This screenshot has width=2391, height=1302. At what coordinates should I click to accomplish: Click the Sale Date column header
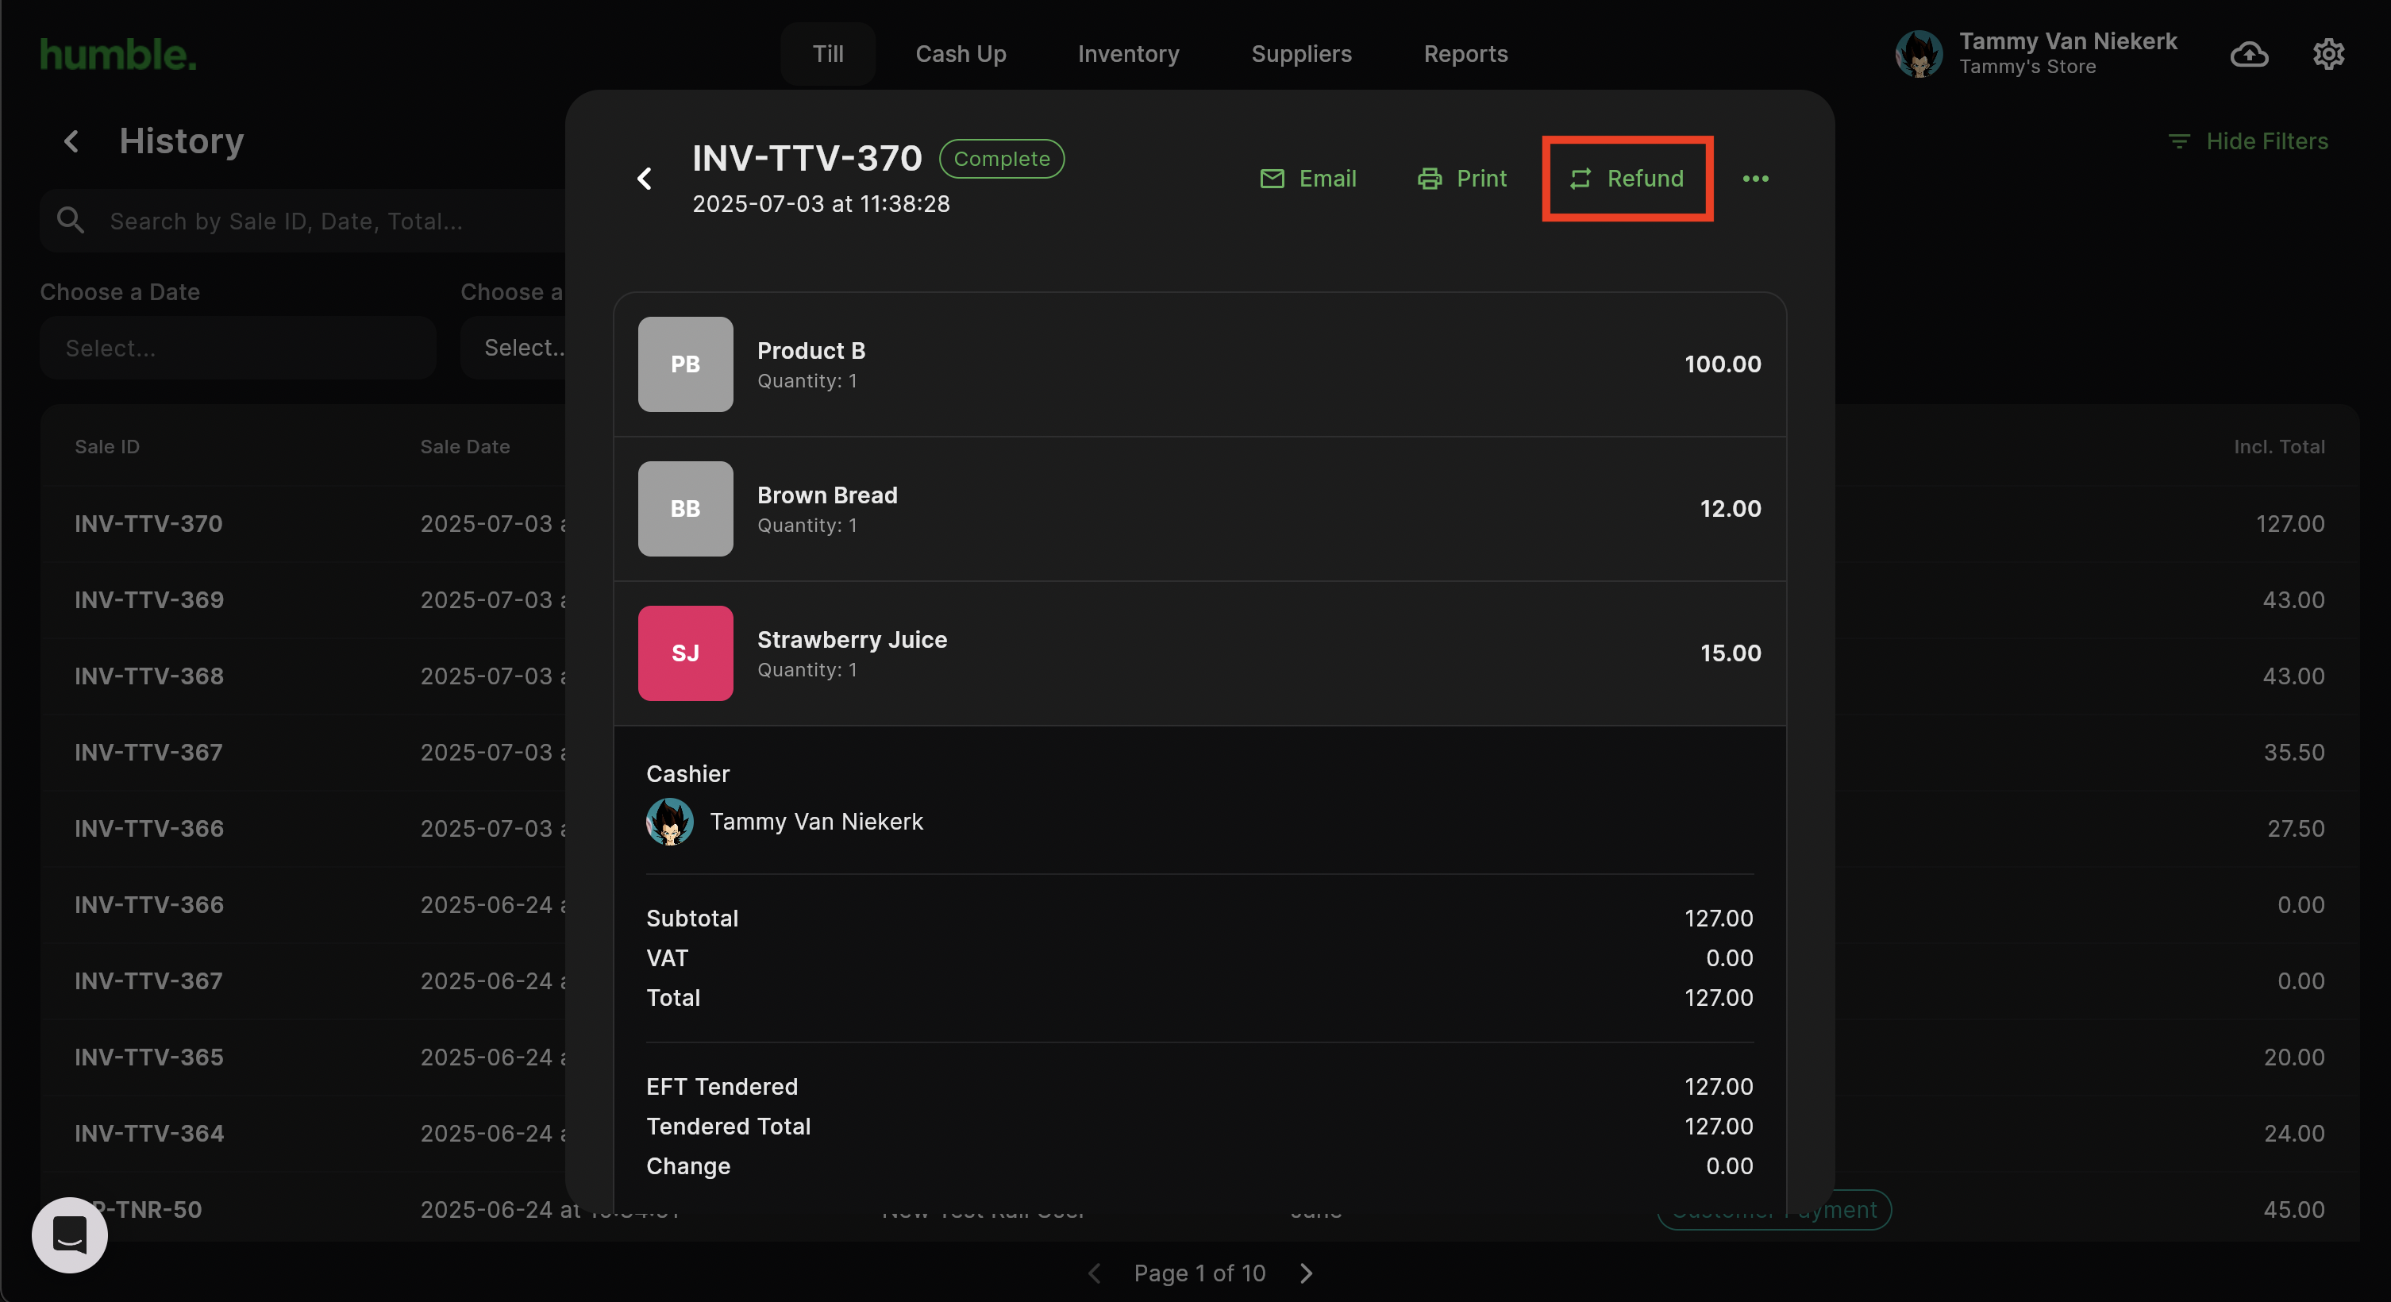(465, 446)
